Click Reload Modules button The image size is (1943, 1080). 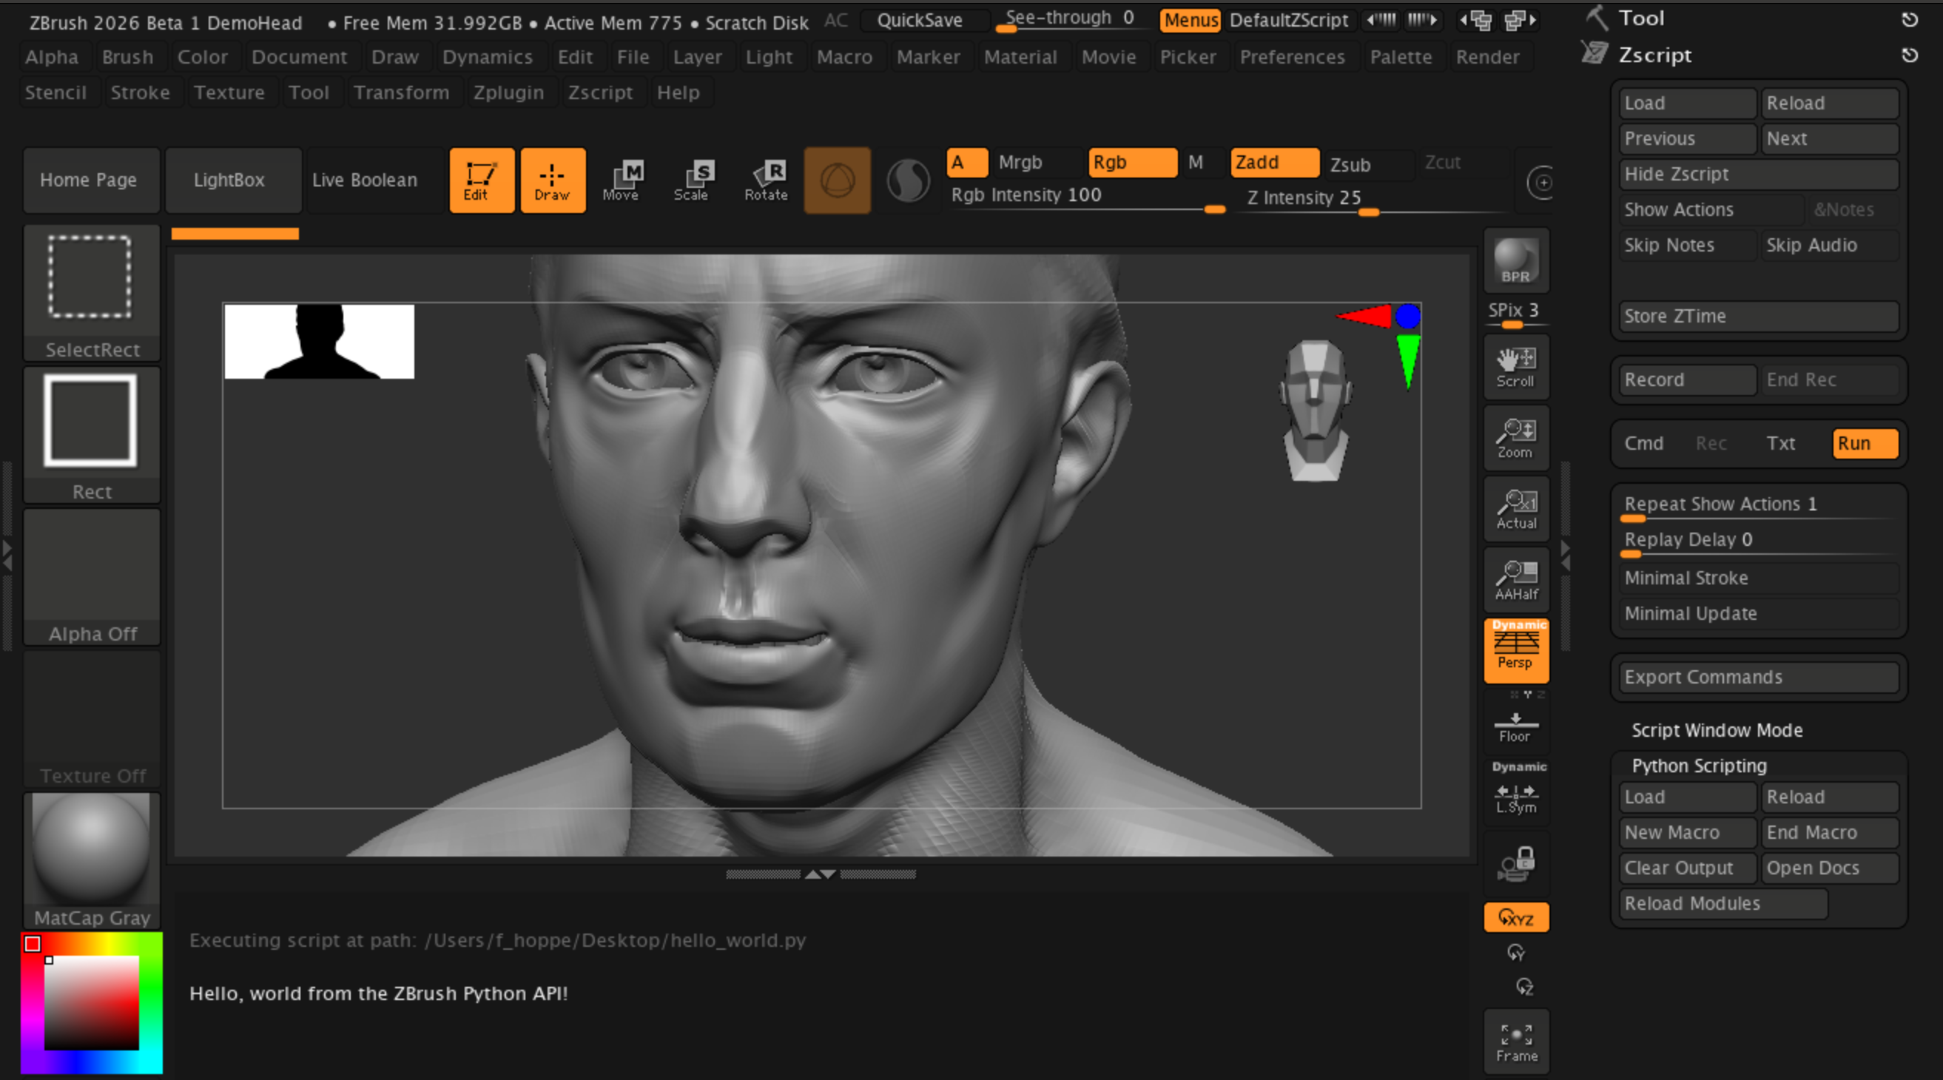1723,902
